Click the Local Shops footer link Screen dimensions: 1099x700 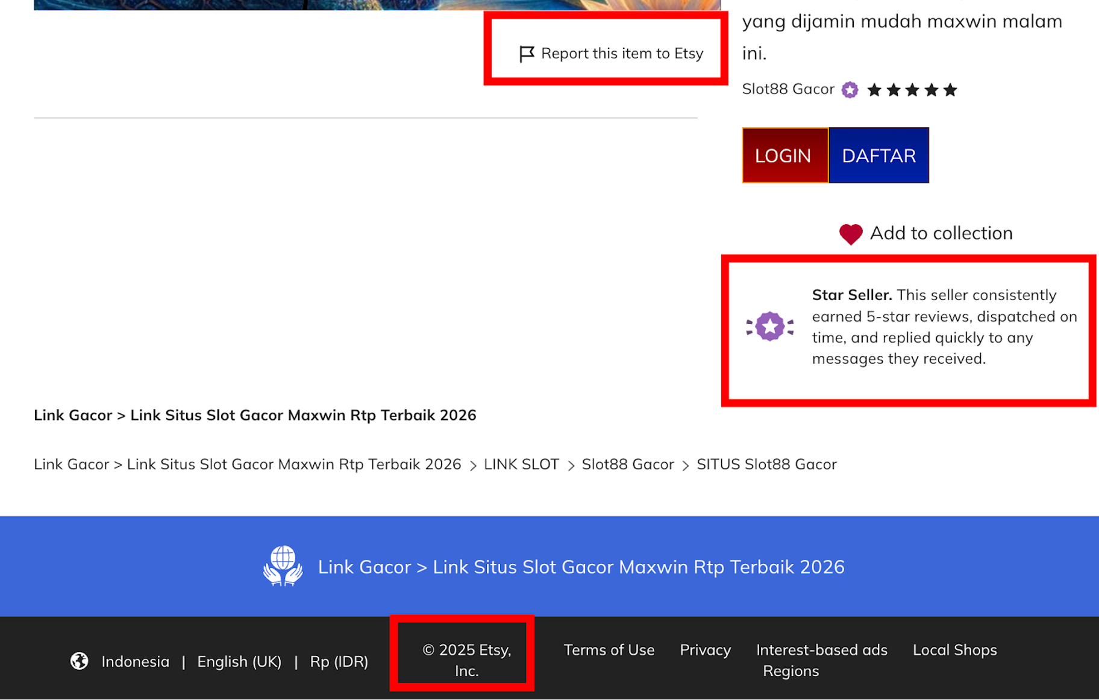[x=954, y=650]
